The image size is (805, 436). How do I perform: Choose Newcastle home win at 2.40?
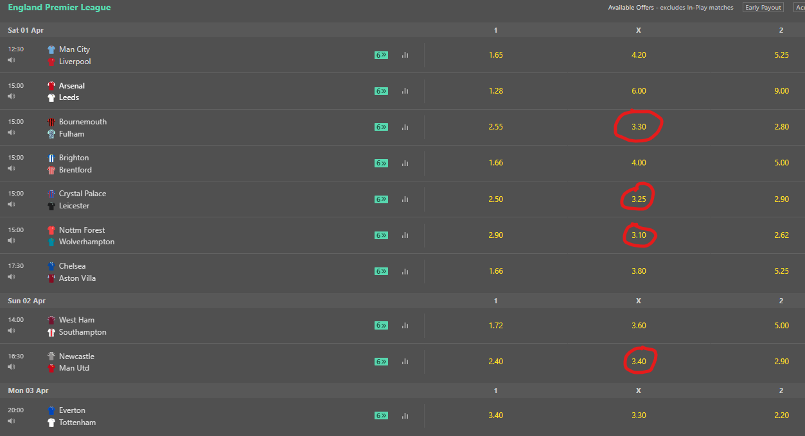click(495, 362)
